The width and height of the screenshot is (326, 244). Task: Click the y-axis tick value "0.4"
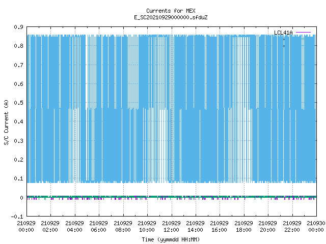(x=18, y=121)
